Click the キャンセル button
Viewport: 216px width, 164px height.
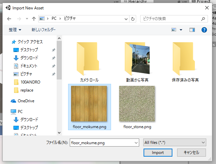[x=192, y=153]
